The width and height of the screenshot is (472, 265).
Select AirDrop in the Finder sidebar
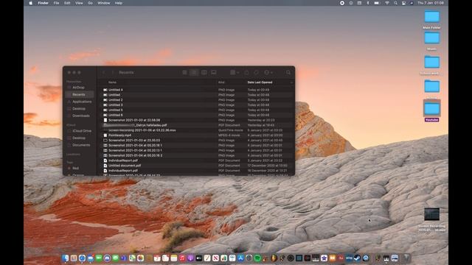point(78,88)
